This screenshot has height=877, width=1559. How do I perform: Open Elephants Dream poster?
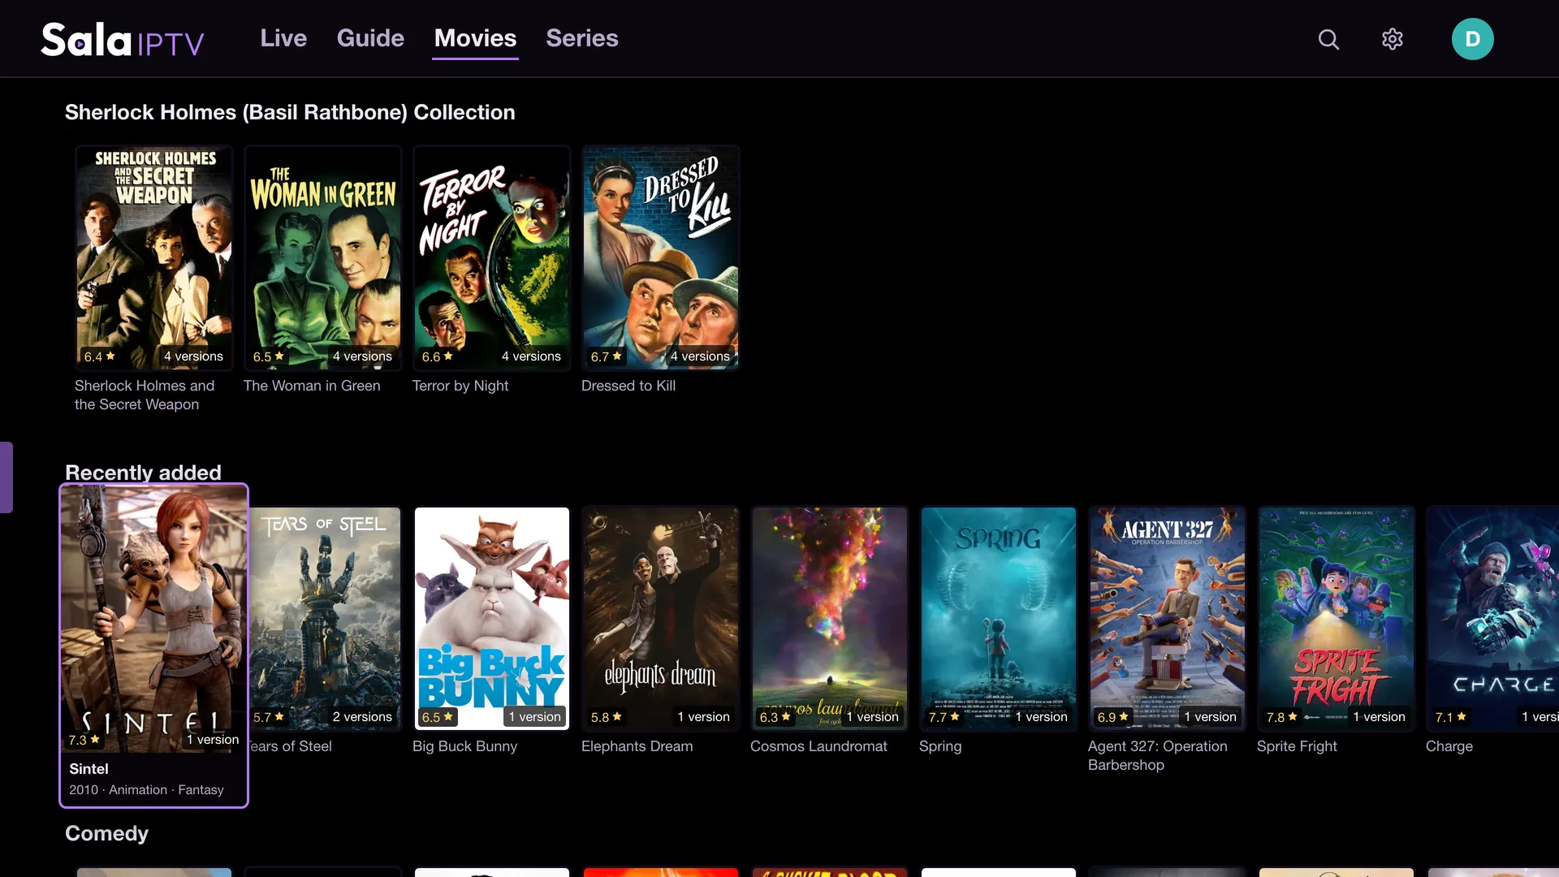point(661,619)
